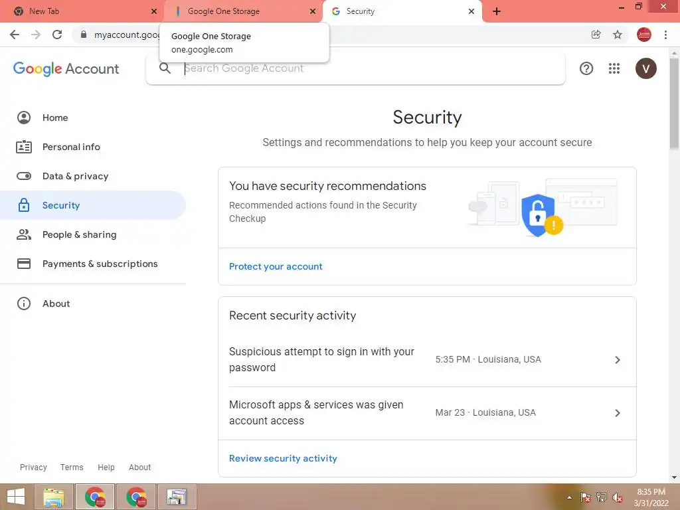Click the share page icon in address bar

pyautogui.click(x=596, y=35)
